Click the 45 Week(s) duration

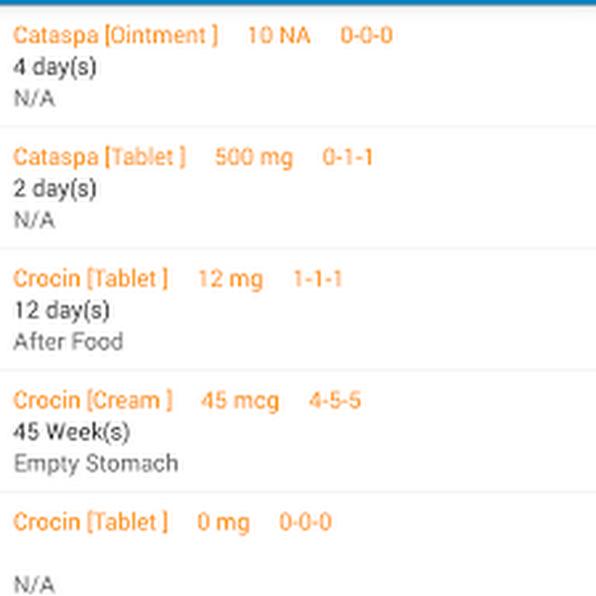tap(72, 432)
